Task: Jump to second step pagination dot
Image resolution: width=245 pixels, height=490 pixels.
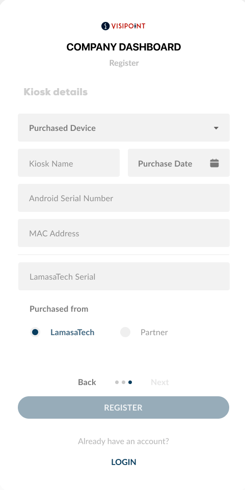Action: [x=123, y=382]
